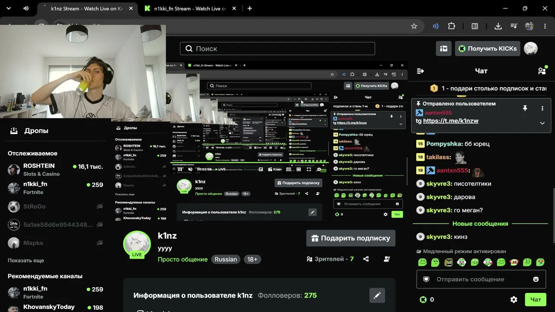
Task: Click the chat scrollbar
Action: pos(553,215)
